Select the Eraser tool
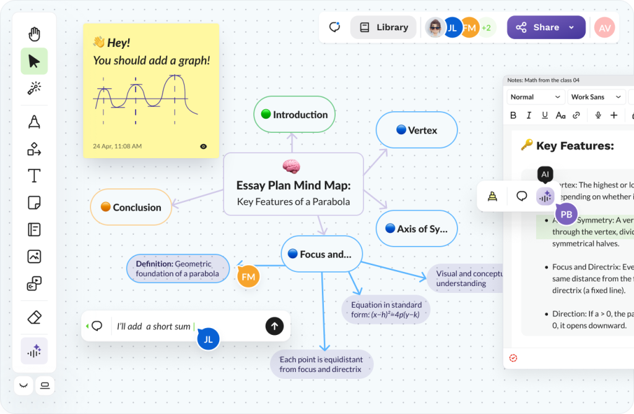 (x=34, y=317)
